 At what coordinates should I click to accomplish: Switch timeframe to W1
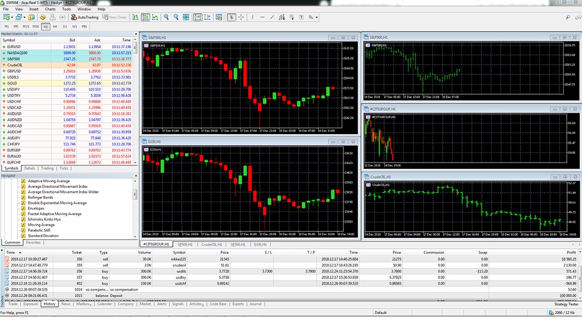click(74, 27)
